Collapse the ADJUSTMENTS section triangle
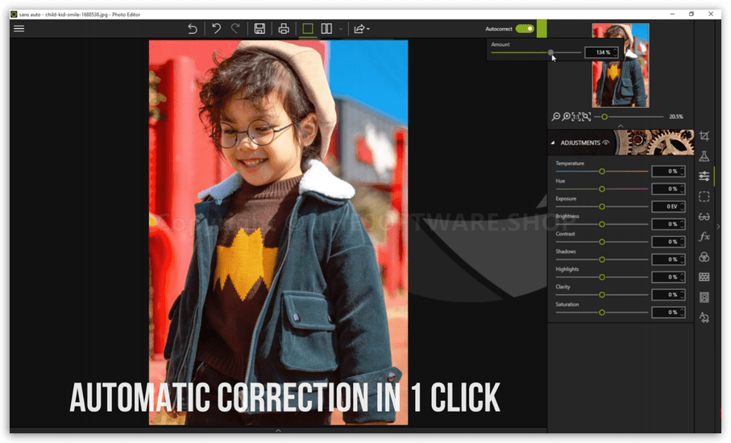The image size is (731, 443). [553, 143]
